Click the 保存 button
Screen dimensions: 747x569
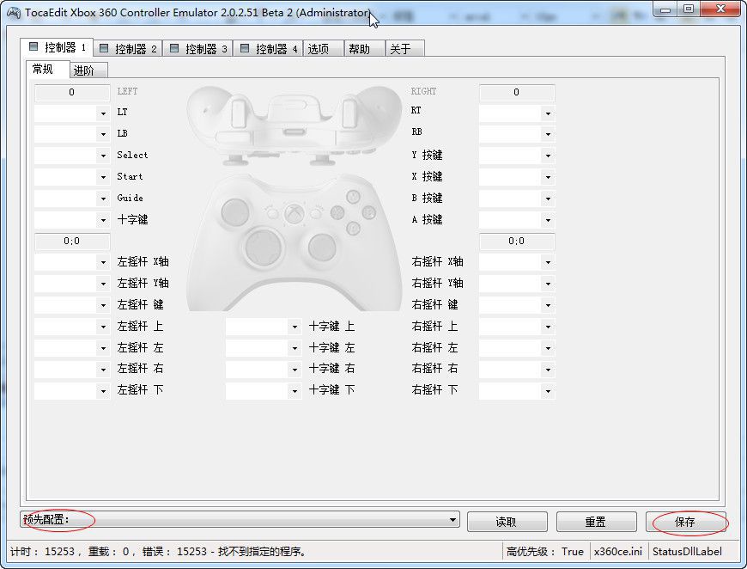[x=685, y=522]
